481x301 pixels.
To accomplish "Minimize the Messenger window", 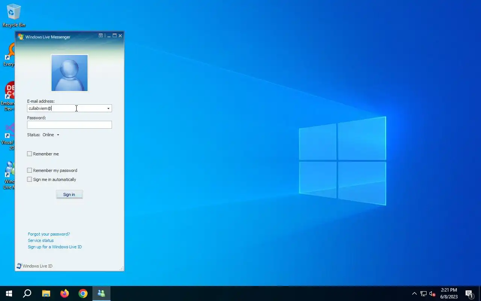I will click(109, 36).
